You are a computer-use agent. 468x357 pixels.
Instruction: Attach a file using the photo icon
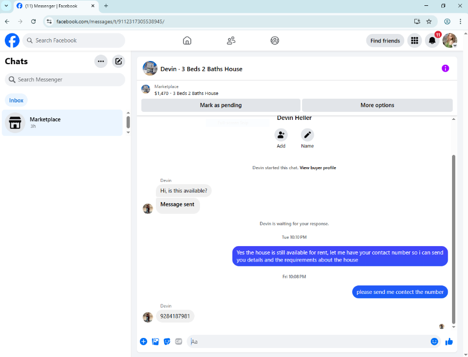coord(155,342)
